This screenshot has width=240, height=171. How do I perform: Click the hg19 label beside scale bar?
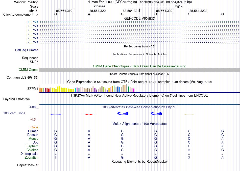[179, 6]
